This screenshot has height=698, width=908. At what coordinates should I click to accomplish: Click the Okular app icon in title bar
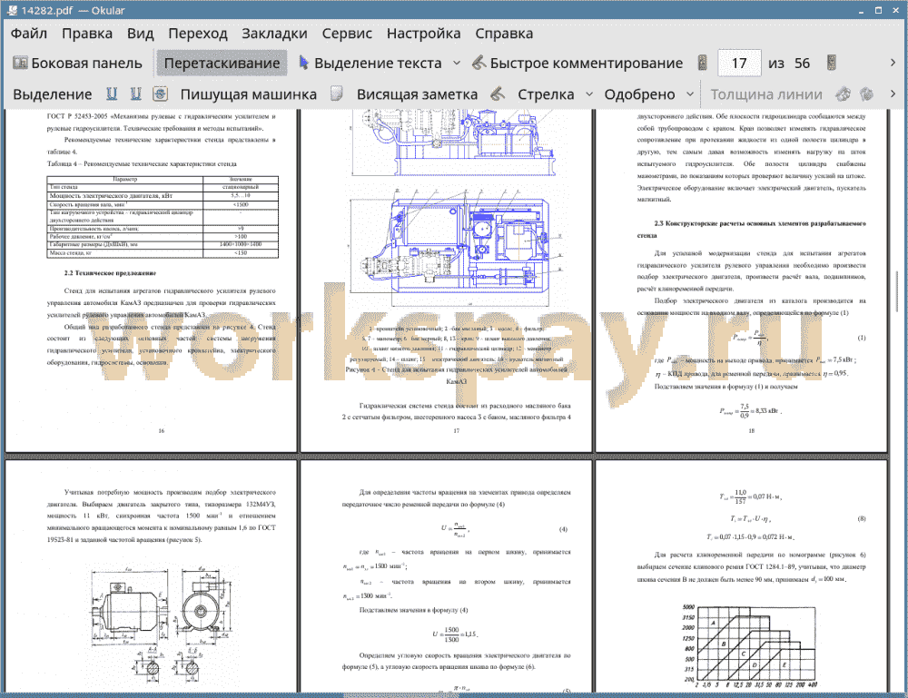click(x=12, y=10)
